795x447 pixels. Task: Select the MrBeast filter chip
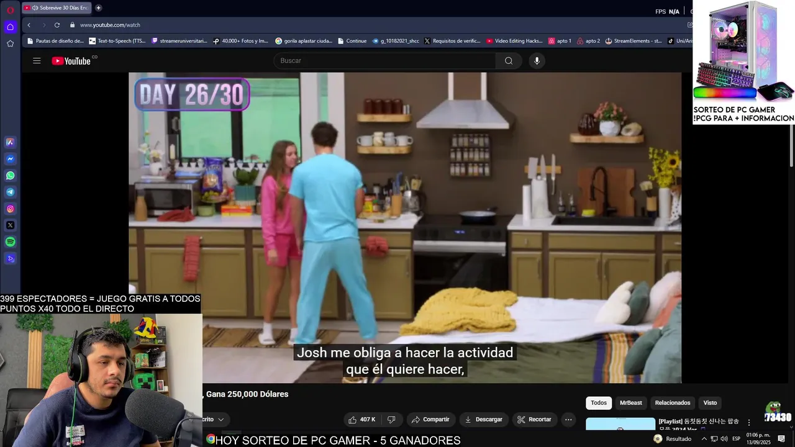[x=631, y=403]
